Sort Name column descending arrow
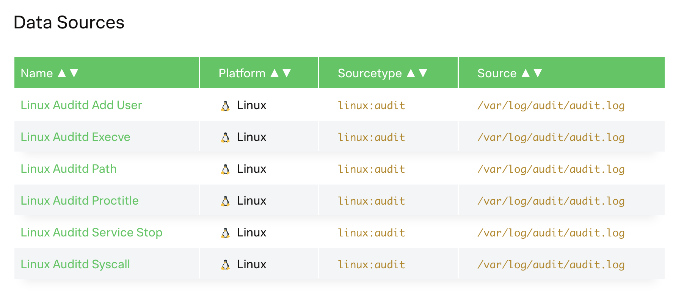 pyautogui.click(x=74, y=73)
